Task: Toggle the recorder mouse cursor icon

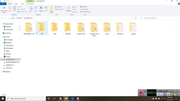Action: [168, 94]
